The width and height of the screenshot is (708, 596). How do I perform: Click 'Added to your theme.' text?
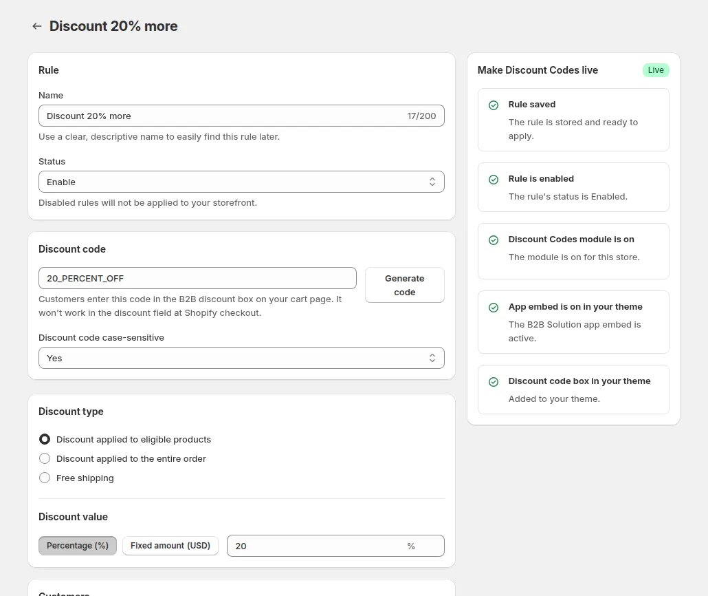click(x=554, y=399)
